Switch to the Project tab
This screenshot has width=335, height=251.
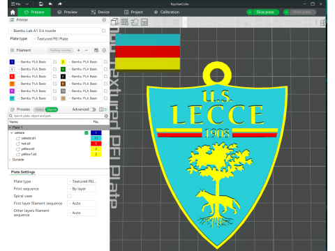point(133,12)
